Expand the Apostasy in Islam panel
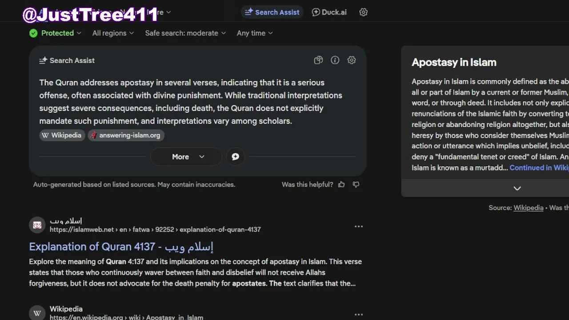This screenshot has height=320, width=569. point(517,188)
